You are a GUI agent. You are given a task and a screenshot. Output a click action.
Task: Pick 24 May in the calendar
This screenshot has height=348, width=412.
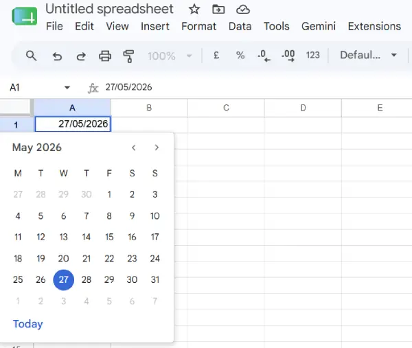tap(155, 259)
